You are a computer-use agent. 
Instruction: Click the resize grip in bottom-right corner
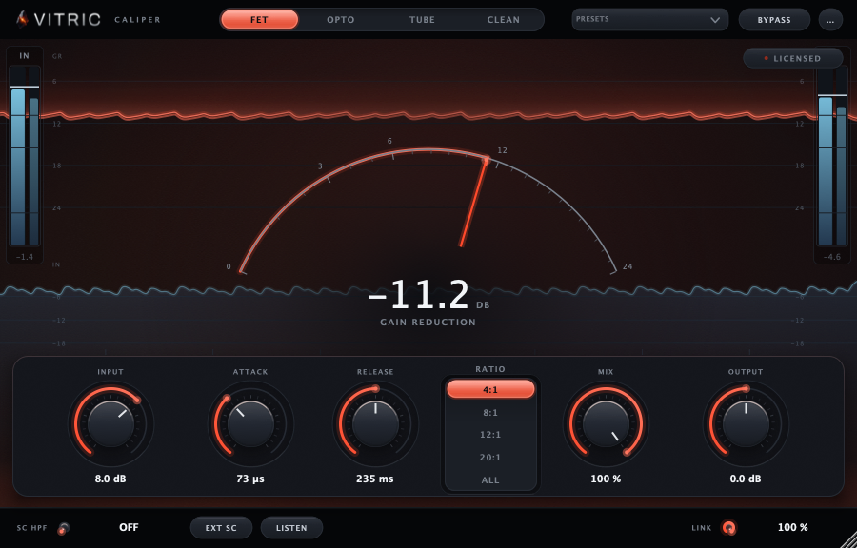[849, 540]
